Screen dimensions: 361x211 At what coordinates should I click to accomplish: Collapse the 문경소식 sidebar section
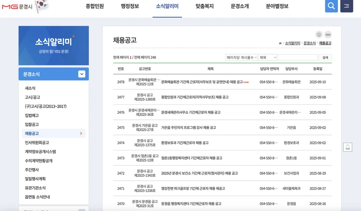point(82,74)
